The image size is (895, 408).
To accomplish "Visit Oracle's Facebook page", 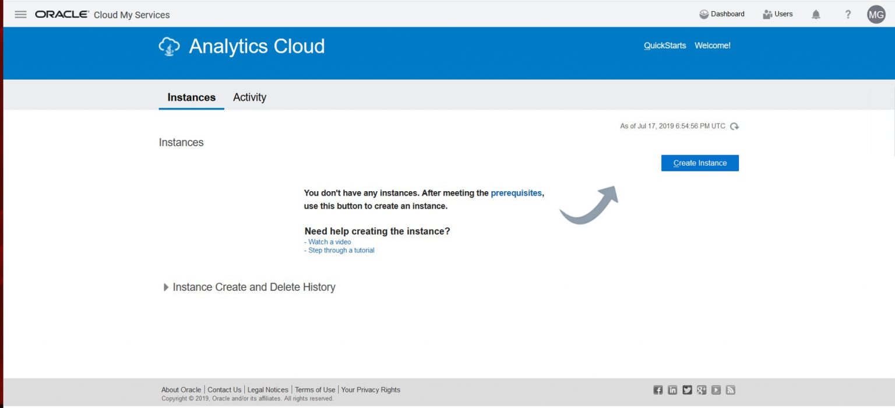I will pyautogui.click(x=658, y=389).
